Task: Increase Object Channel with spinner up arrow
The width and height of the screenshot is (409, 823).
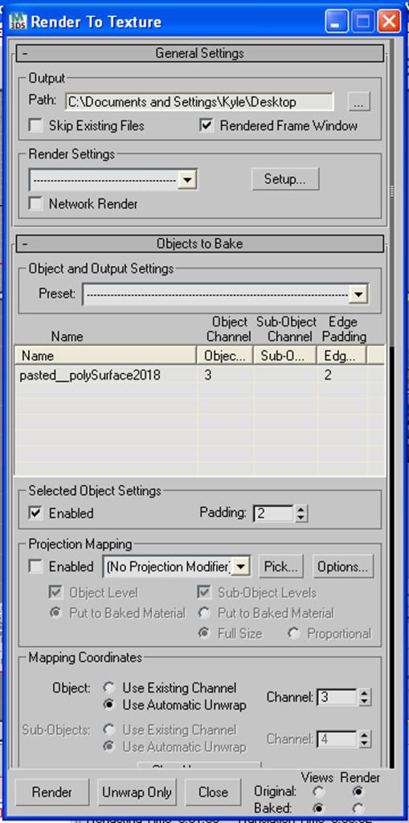Action: click(x=365, y=694)
